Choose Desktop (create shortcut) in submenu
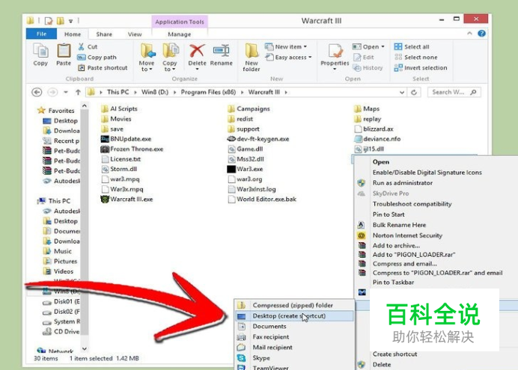The width and height of the screenshot is (518, 370). tap(294, 316)
